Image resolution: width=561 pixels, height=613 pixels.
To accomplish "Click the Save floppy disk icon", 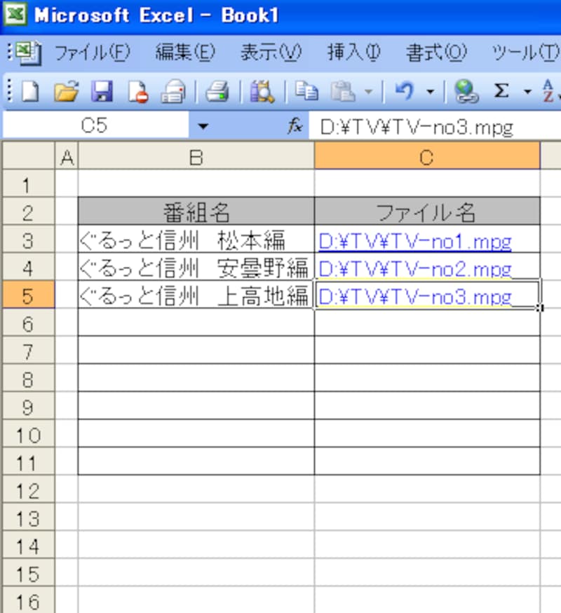I will click(x=102, y=92).
